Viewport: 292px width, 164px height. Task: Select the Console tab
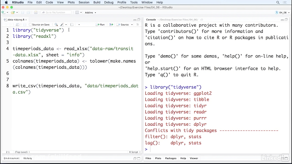coord(151,19)
